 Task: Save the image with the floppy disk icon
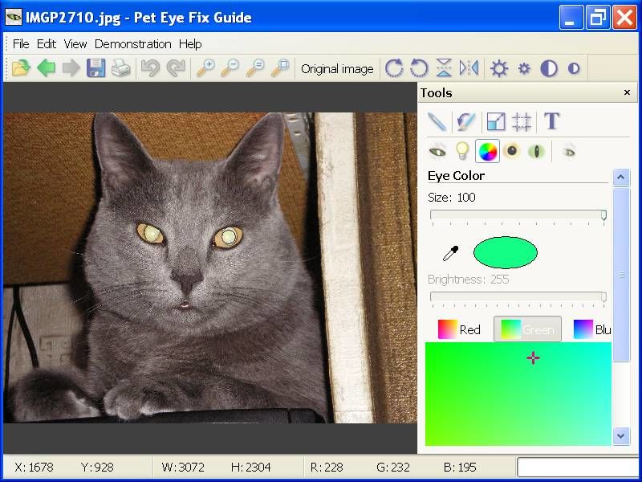click(96, 69)
